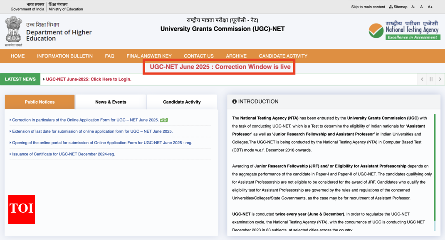Open the Sitemap via its tree icon
Image resolution: width=445 pixels, height=240 pixels.
point(390,7)
